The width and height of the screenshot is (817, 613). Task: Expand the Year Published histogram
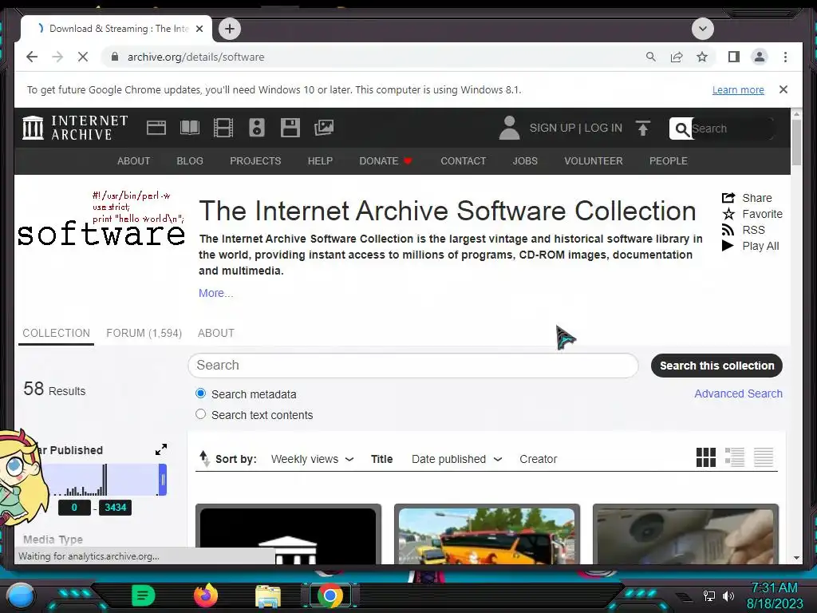click(161, 449)
